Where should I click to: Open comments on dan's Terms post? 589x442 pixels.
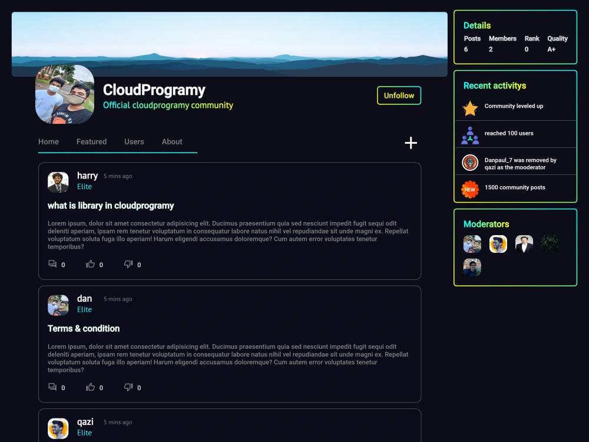pos(52,387)
